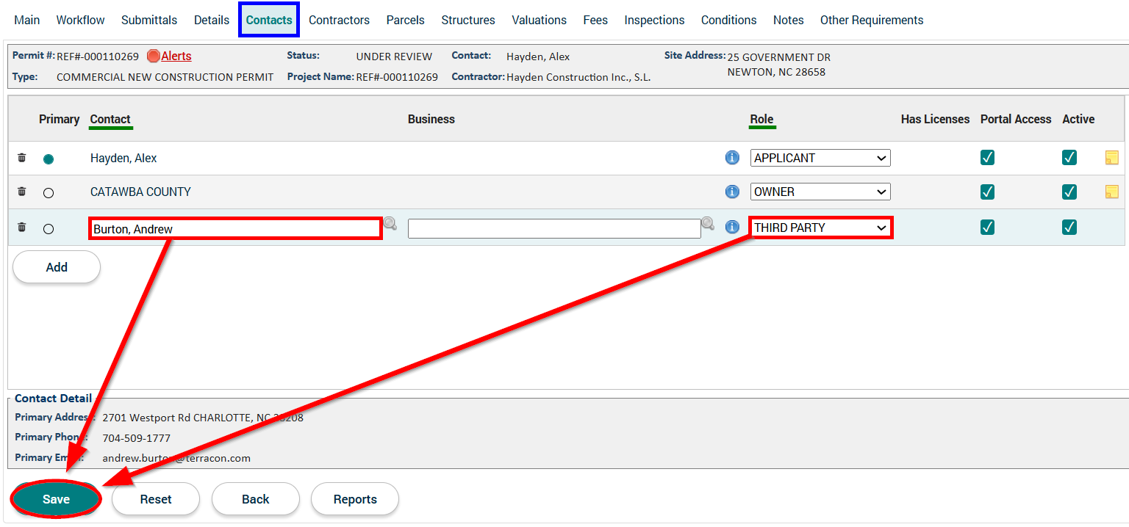Delete the Hayden, Alex contact row
Screen dimensions: 1129x527
[x=22, y=158]
